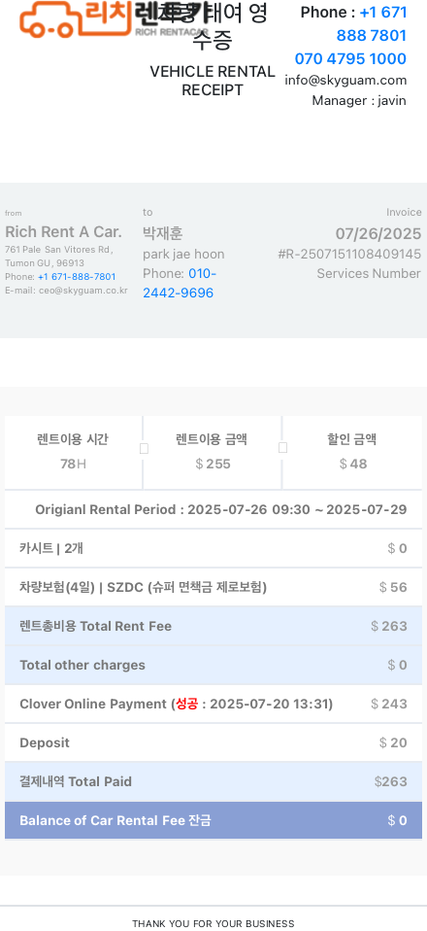The image size is (427, 931).
Task: Click the Original Rental Period row
Action: tap(213, 509)
